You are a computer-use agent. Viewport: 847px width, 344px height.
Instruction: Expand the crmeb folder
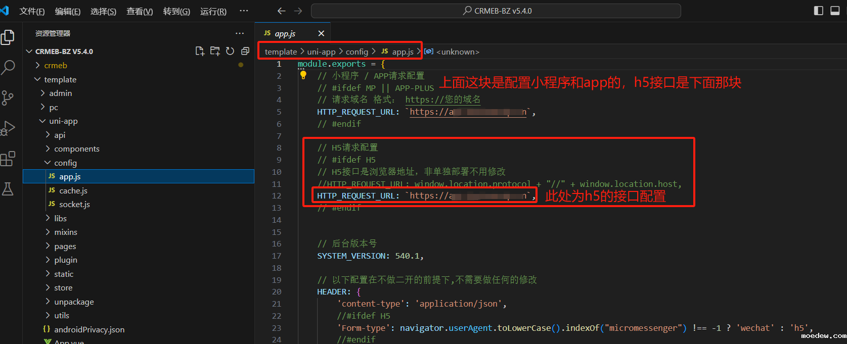(55, 65)
